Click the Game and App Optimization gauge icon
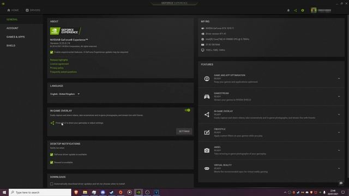The image size is (349, 196). [207, 78]
